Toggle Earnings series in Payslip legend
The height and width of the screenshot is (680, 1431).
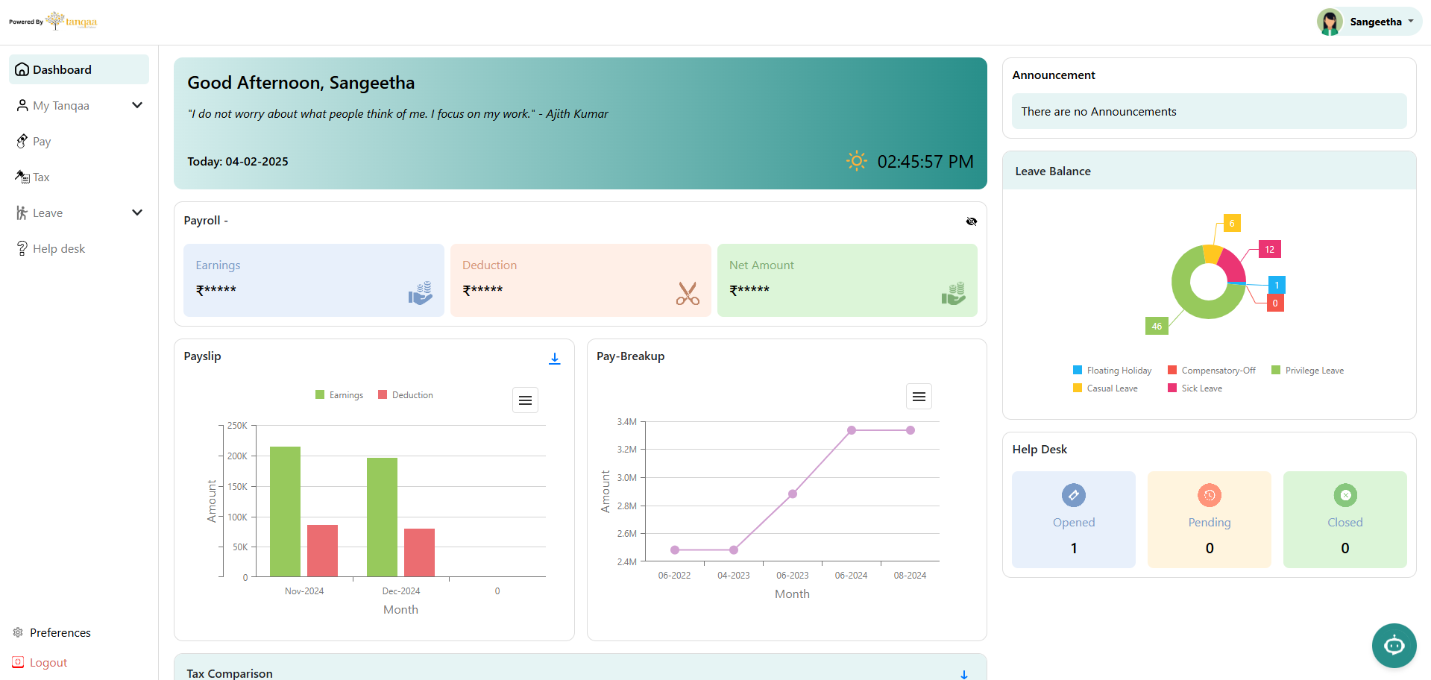[339, 395]
